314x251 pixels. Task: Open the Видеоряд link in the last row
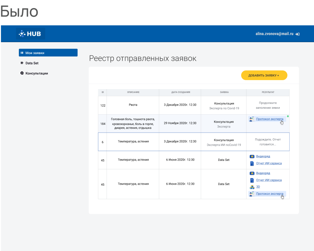pos(263,173)
